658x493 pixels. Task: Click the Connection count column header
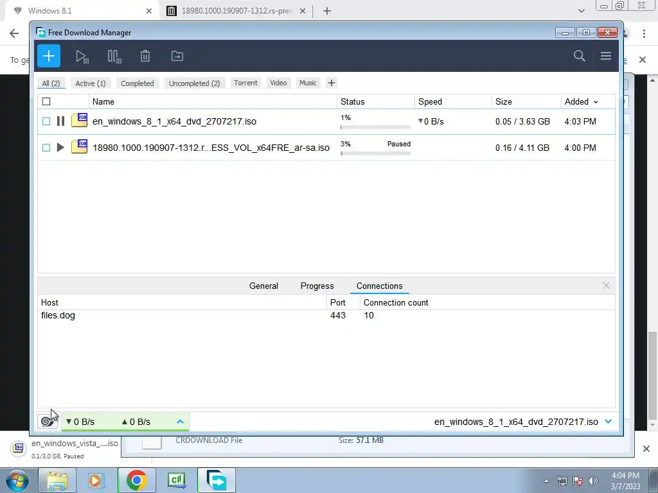pyautogui.click(x=487, y=303)
